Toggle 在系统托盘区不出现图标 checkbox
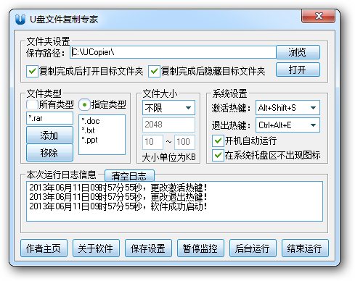 click(218, 155)
